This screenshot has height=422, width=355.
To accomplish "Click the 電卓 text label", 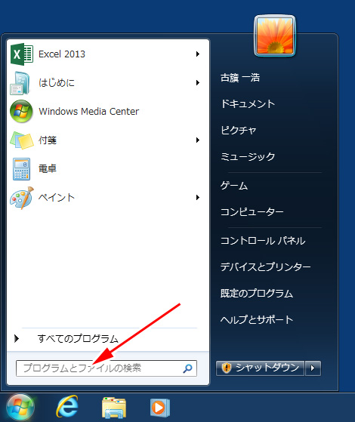I will tap(48, 169).
